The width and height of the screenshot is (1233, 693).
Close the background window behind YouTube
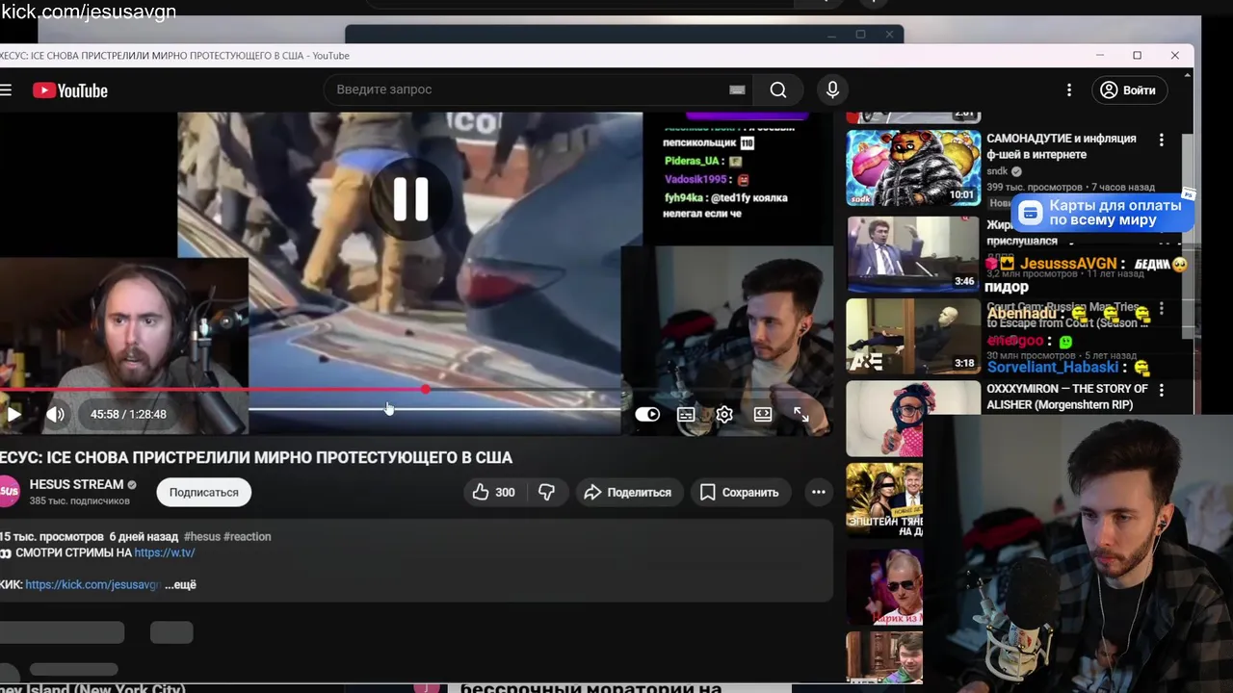click(x=889, y=35)
